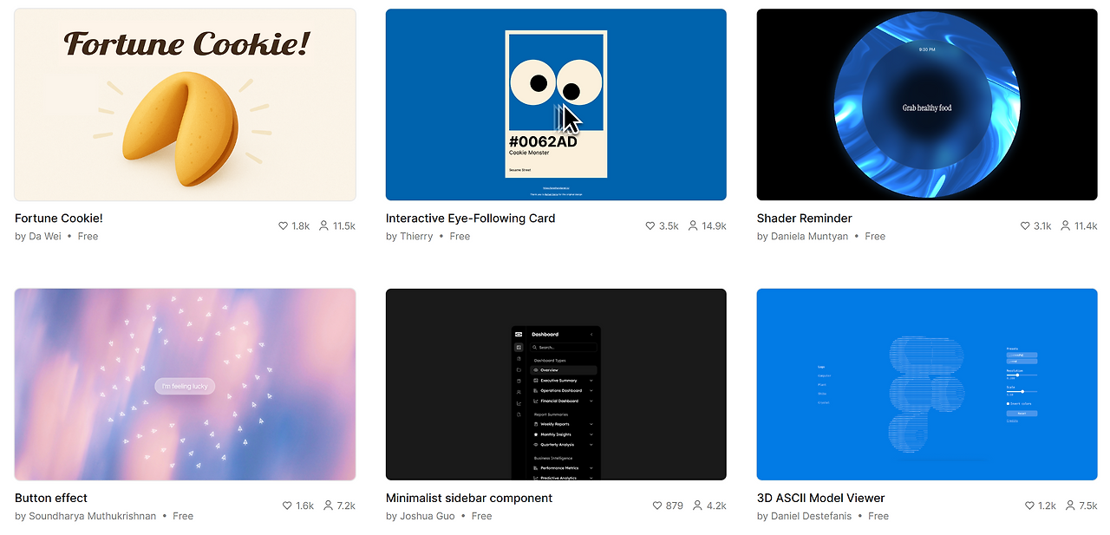Visit author Da Wei's profile
The height and width of the screenshot is (535, 1110).
45,236
